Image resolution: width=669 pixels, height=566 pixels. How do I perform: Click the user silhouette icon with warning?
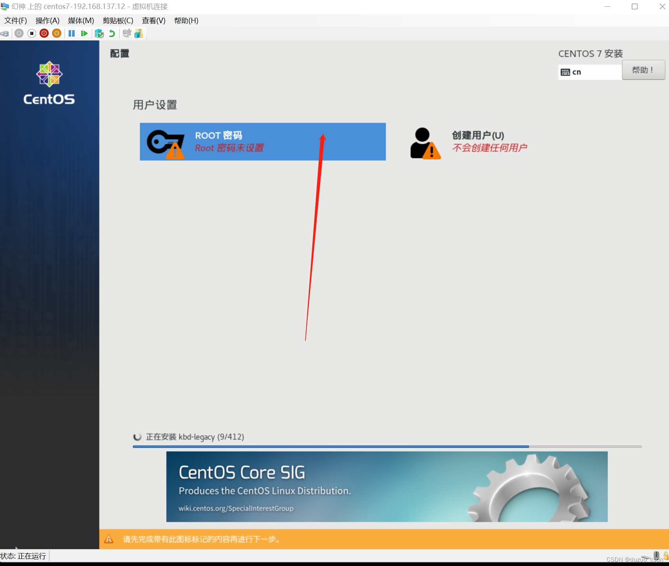[425, 143]
